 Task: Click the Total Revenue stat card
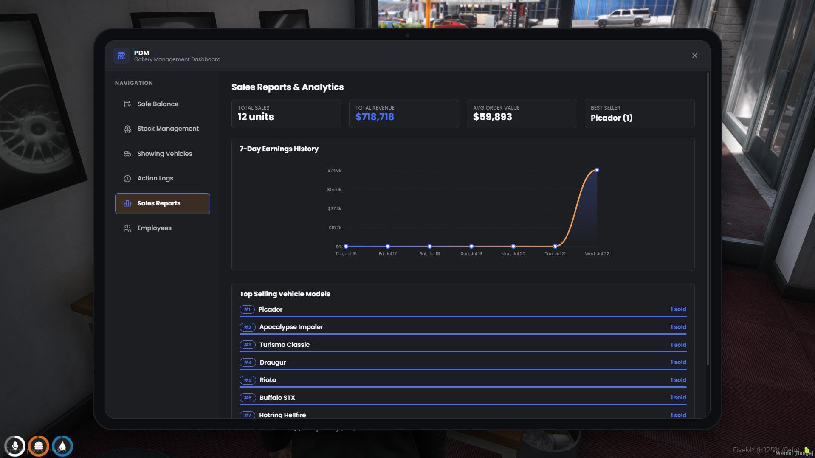[404, 113]
